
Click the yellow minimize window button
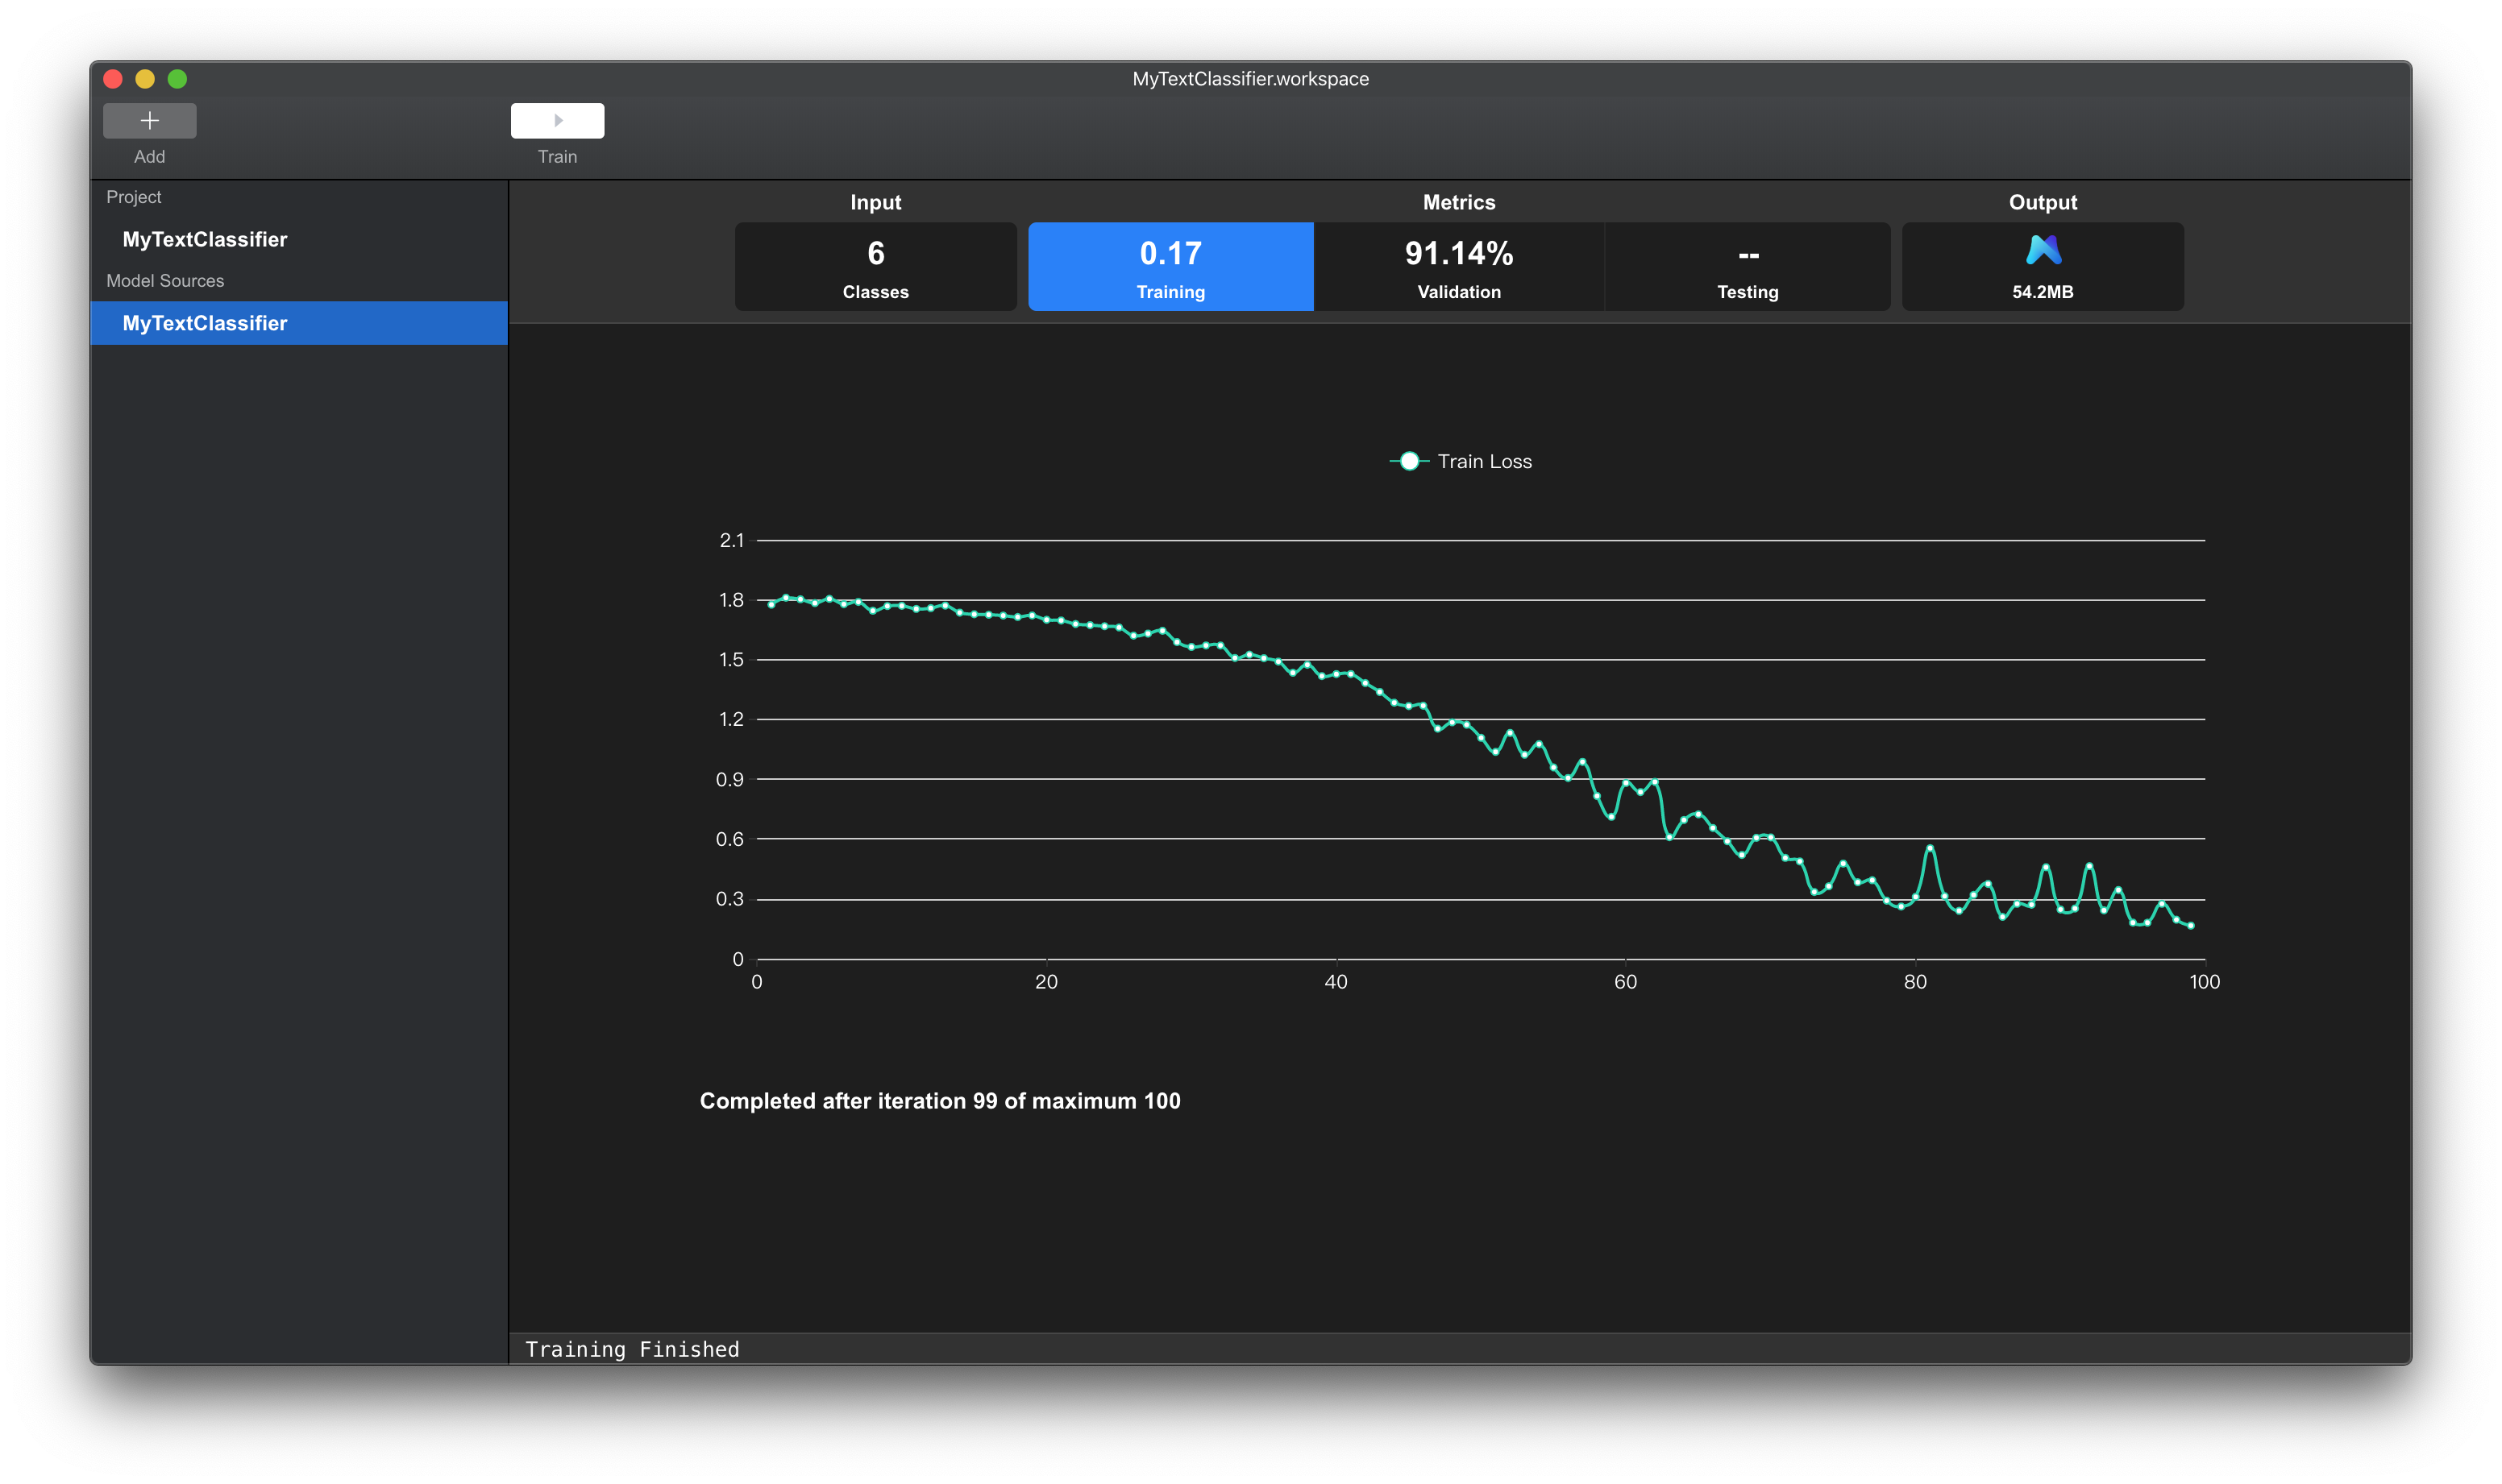pos(145,79)
